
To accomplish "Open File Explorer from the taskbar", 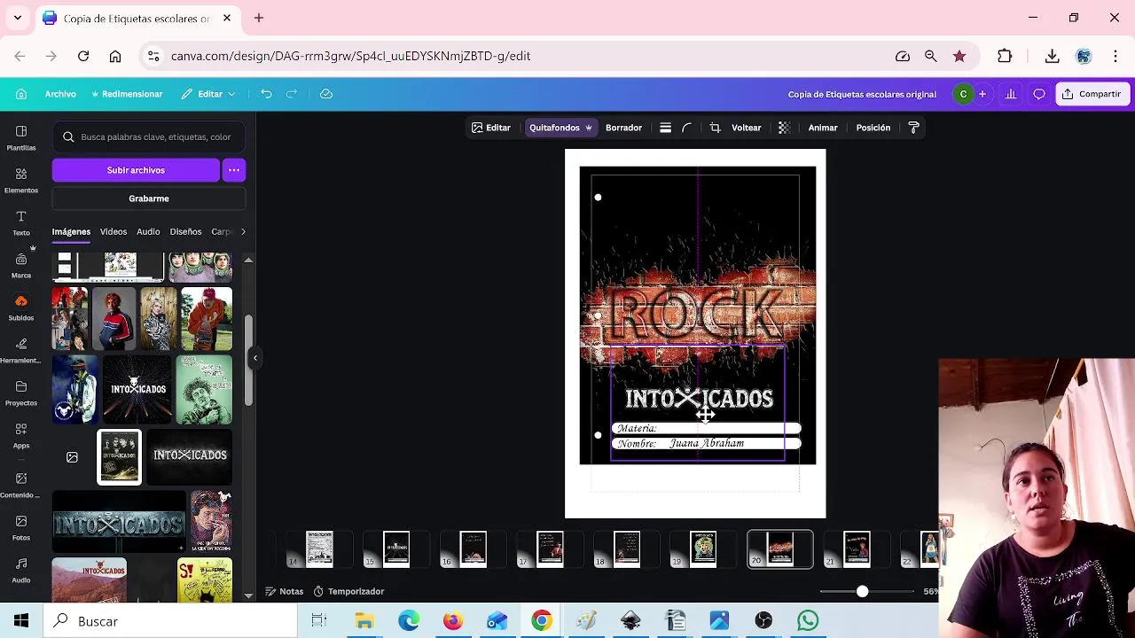I will (x=364, y=621).
